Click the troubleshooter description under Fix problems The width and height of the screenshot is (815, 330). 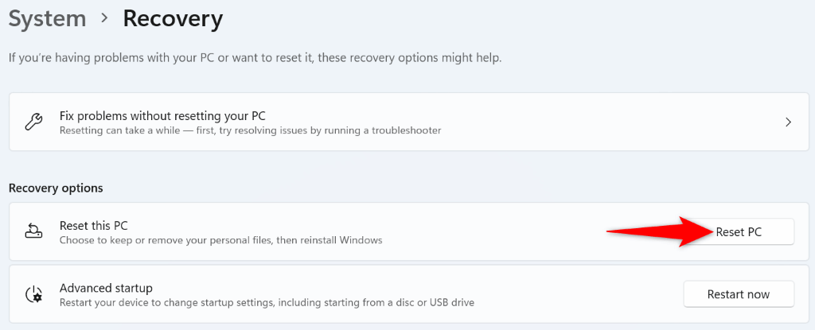(x=250, y=130)
